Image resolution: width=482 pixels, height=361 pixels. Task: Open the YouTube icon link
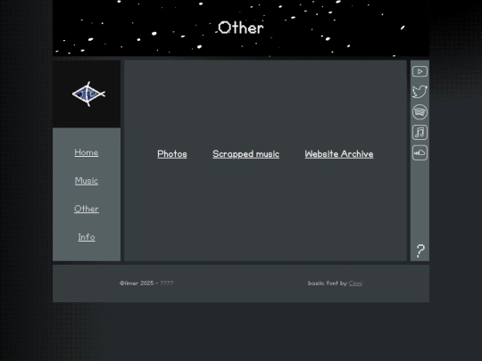420,71
